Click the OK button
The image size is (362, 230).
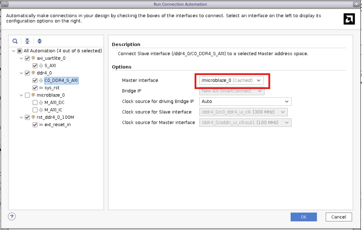303,217
